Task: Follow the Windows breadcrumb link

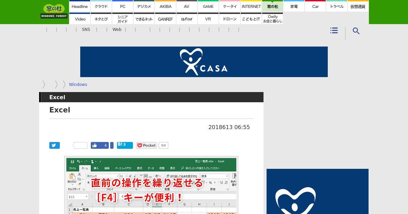Action: 78,85
